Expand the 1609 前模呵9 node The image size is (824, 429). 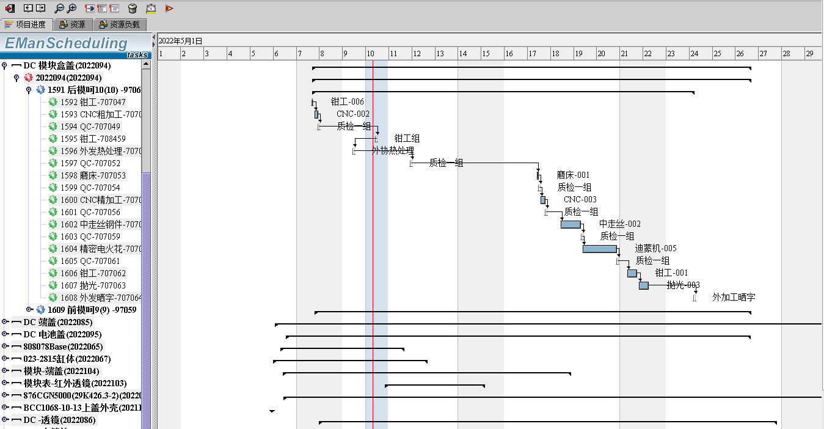tap(29, 310)
